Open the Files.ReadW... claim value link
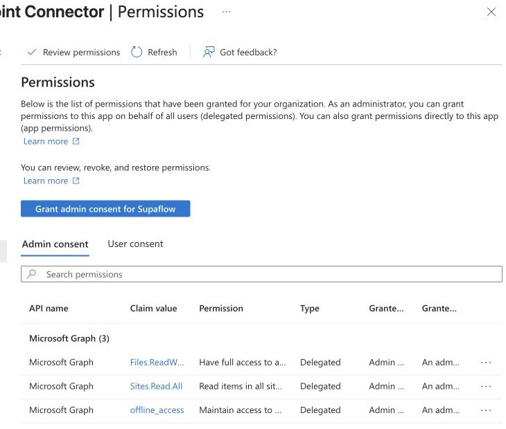The image size is (506, 429). [x=157, y=363]
